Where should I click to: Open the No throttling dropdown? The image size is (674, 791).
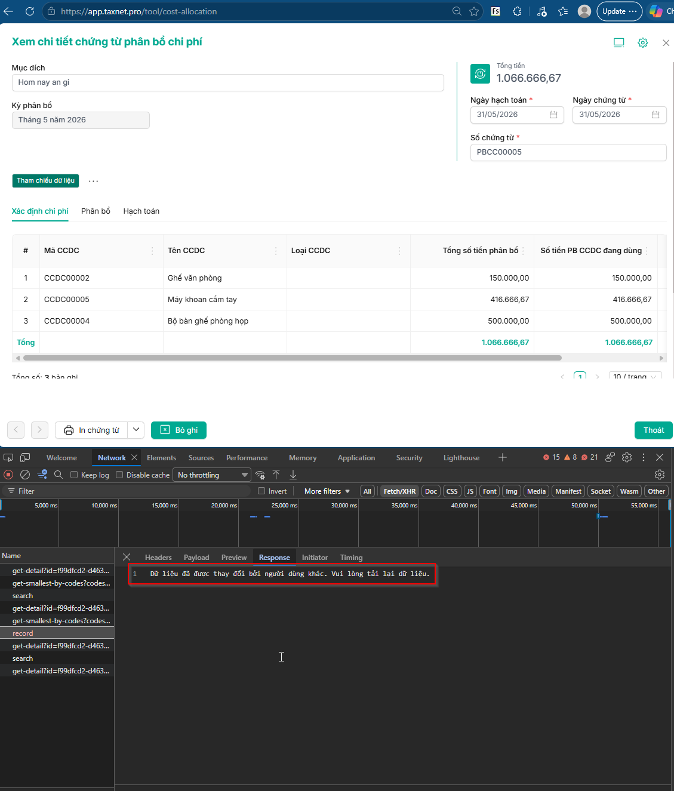(x=212, y=475)
